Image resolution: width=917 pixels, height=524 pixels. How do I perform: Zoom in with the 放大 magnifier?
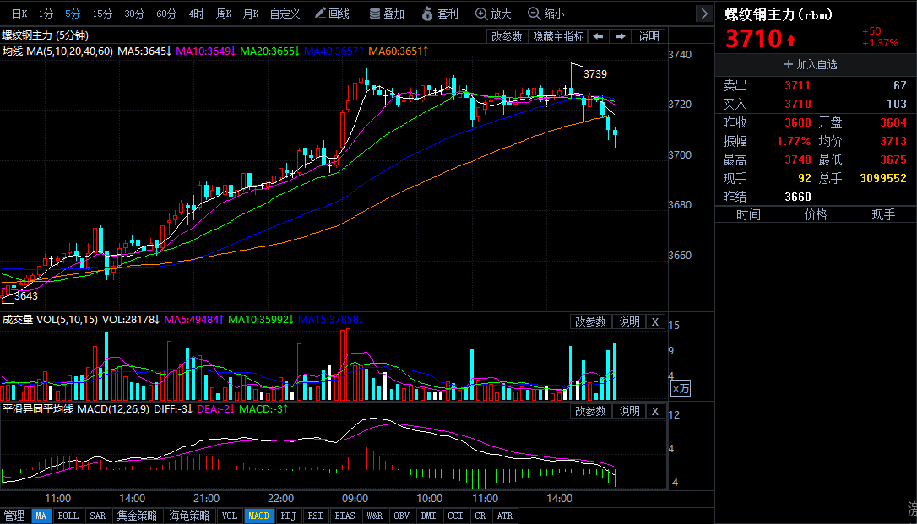[493, 14]
